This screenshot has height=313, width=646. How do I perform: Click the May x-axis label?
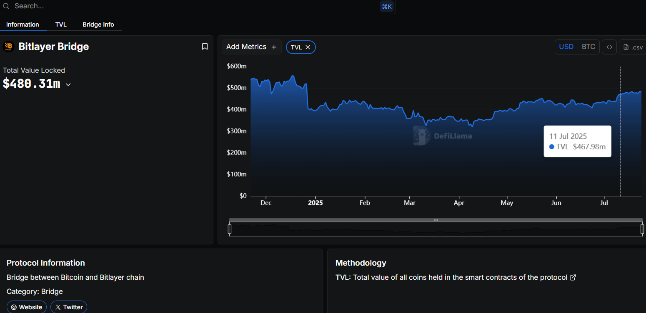[x=507, y=203]
